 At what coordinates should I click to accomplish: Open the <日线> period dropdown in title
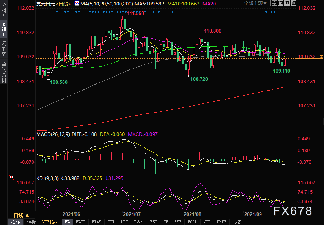point(63,4)
